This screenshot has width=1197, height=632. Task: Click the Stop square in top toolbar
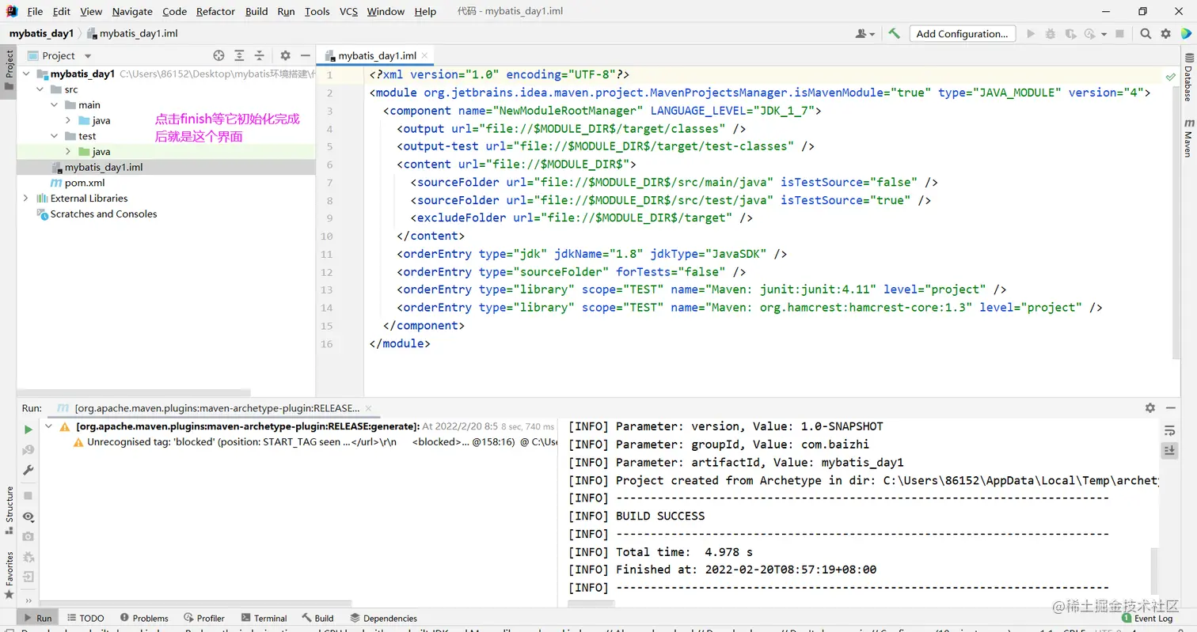coord(1119,34)
